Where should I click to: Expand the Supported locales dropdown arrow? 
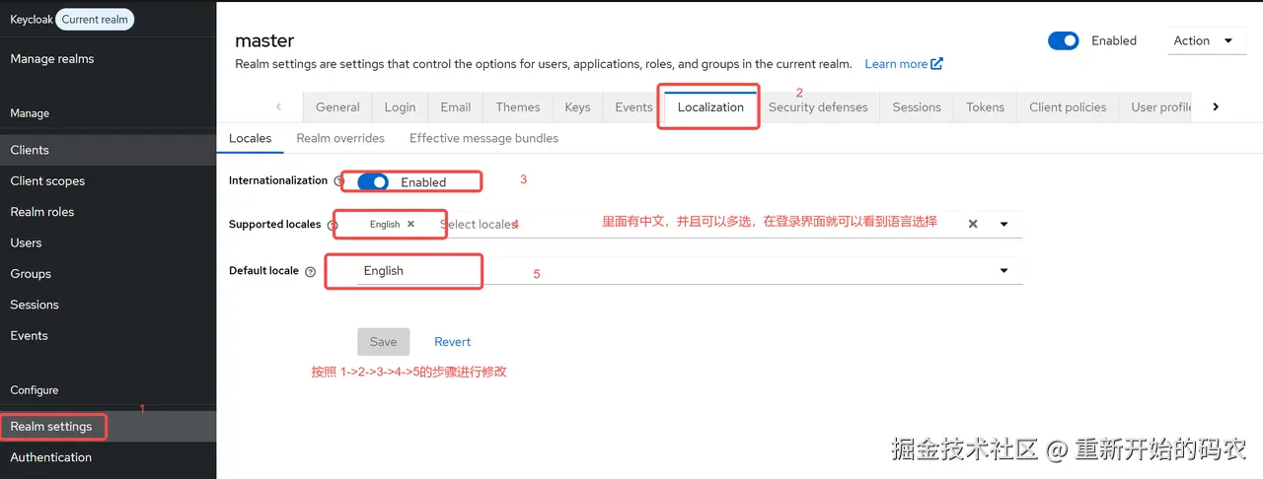click(1004, 224)
